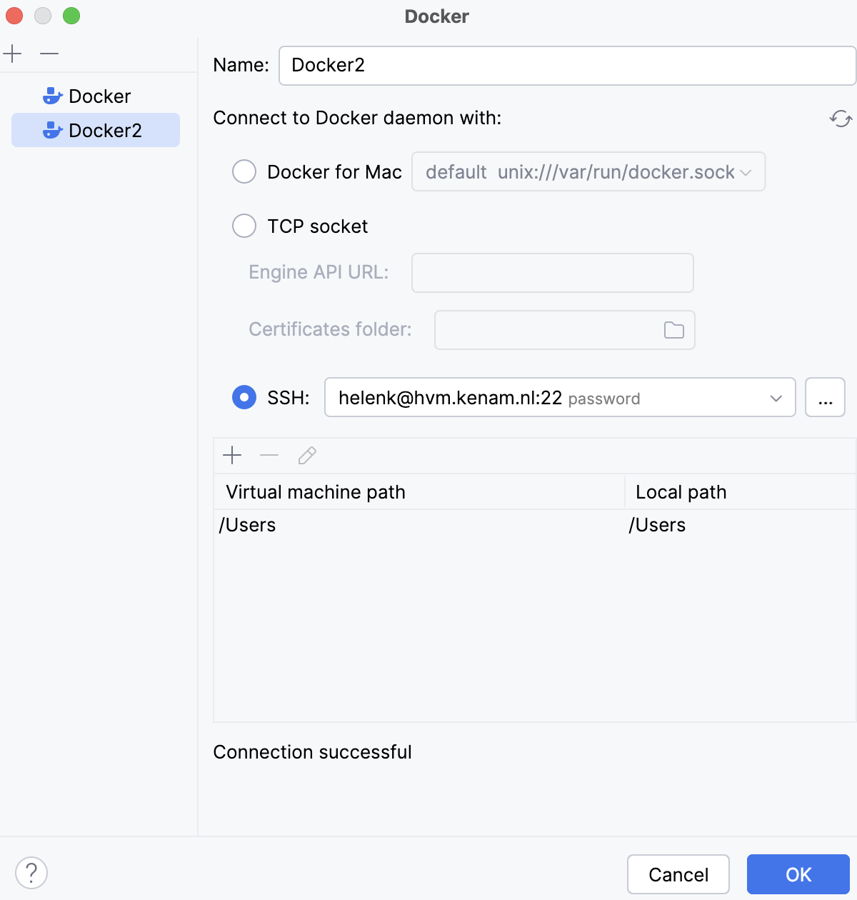
Task: Click the Docker whale icon beside Docker2
Action: (x=52, y=130)
